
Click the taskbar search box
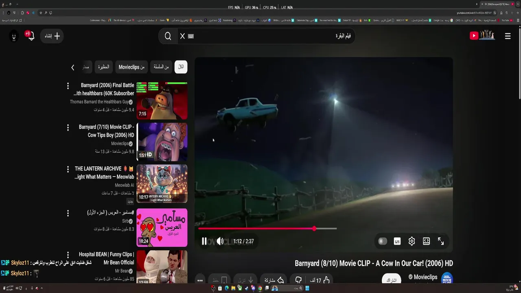(x=287, y=288)
